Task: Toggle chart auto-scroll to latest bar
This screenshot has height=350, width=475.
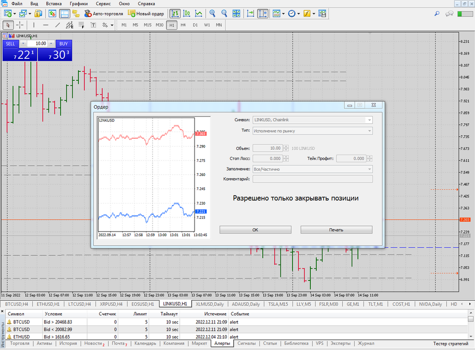Action: pos(250,14)
